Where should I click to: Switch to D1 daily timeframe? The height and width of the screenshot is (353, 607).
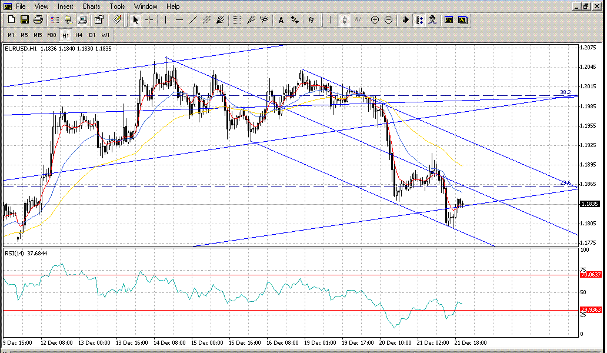tap(92, 35)
